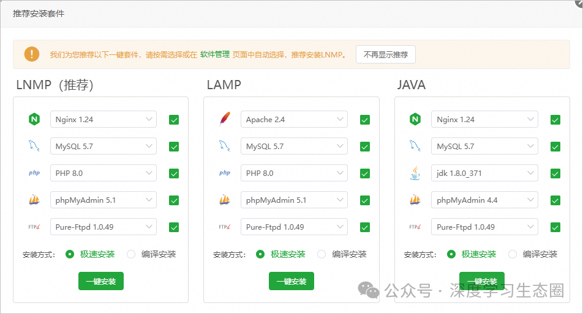Viewport: 583px width, 314px height.
Task: Open the PHP 8.0 dropdown in LNMP
Action: point(103,173)
